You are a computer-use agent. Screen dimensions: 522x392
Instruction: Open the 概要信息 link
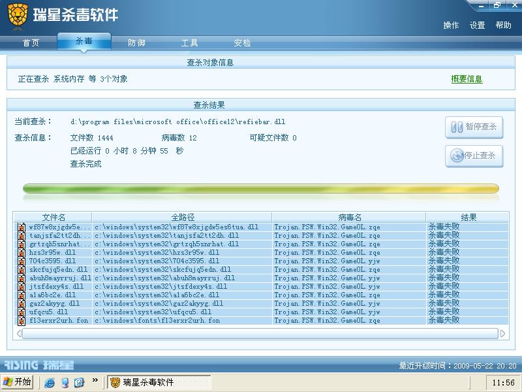467,79
